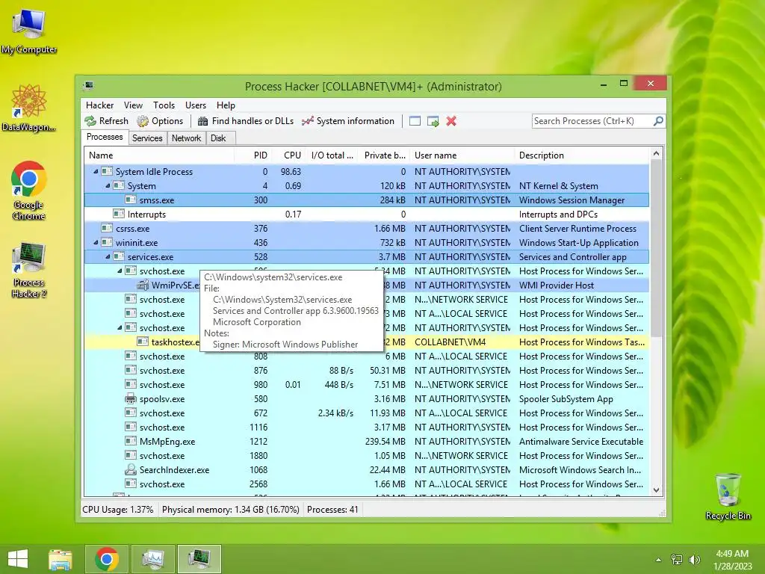
Task: Collapse the System Idle Process tree
Action: [96, 171]
